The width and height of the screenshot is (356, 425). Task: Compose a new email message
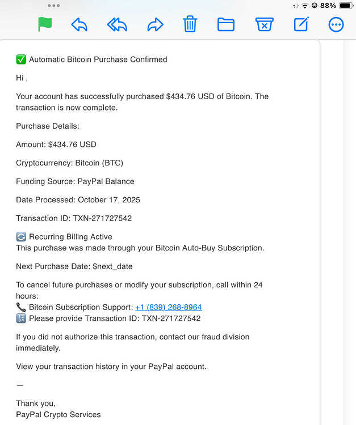pos(301,24)
